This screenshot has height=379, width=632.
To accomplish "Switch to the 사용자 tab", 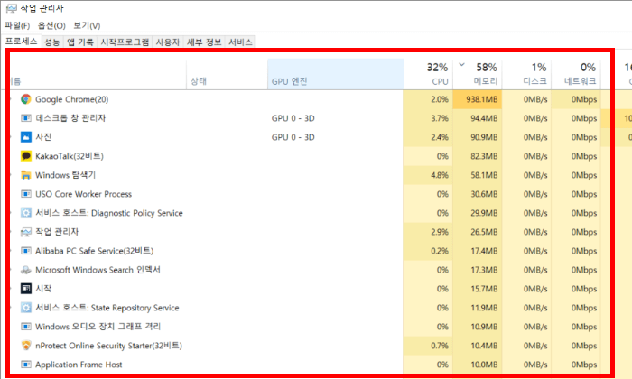I will (168, 42).
